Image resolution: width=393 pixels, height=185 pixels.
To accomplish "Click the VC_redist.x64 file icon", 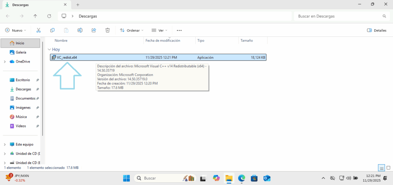I will click(x=54, y=58).
